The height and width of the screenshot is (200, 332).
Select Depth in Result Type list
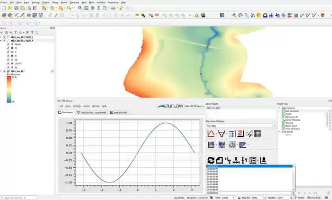coord(288,114)
